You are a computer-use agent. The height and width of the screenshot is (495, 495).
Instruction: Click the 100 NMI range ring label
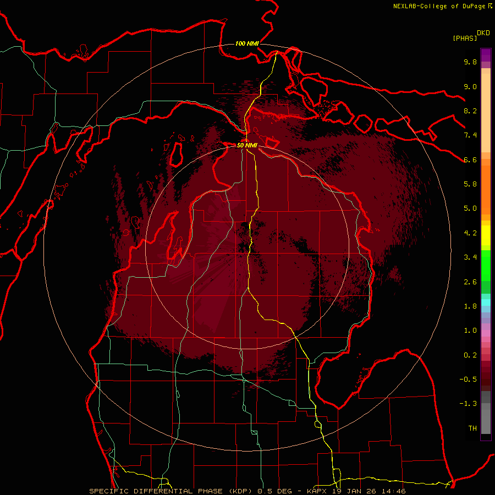coord(247,43)
